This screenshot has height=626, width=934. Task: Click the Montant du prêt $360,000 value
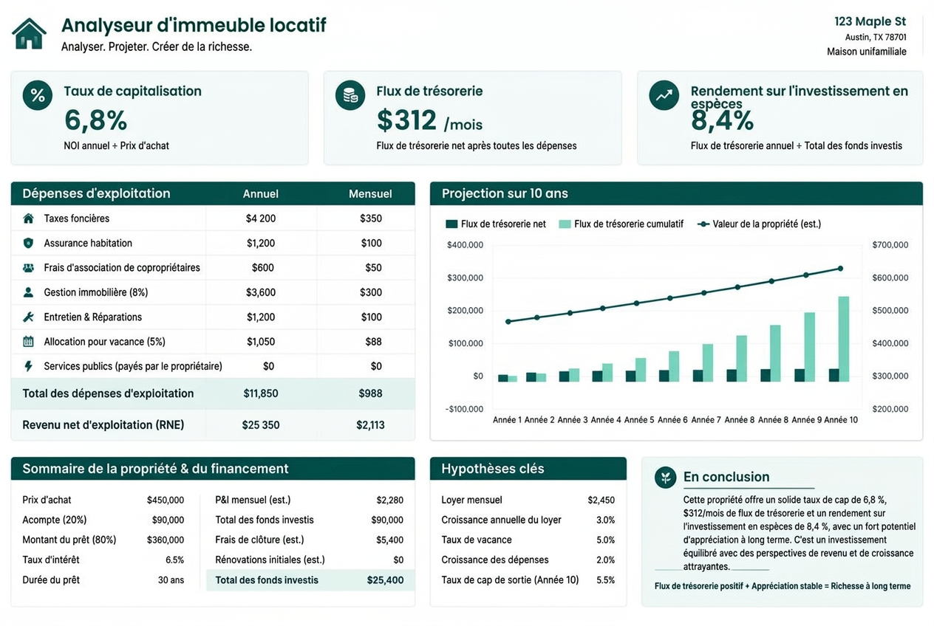coord(166,540)
